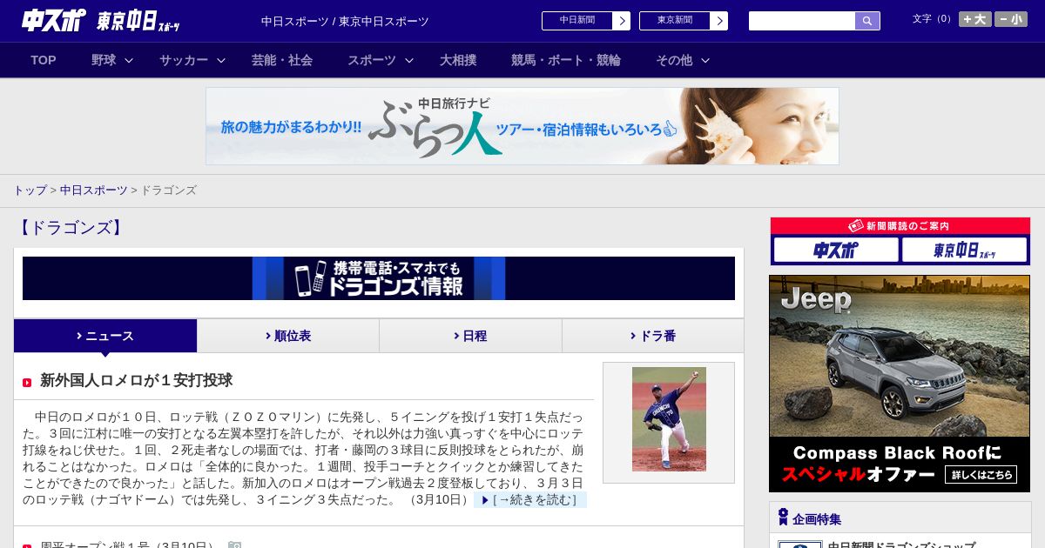Click the 中日旅行ナビ ぶらっ人 banner ad
This screenshot has height=548, width=1045.
click(x=522, y=126)
